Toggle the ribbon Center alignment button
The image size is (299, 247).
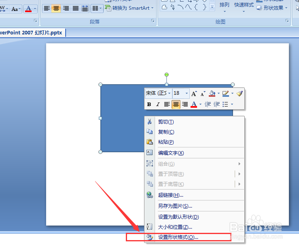56,9
